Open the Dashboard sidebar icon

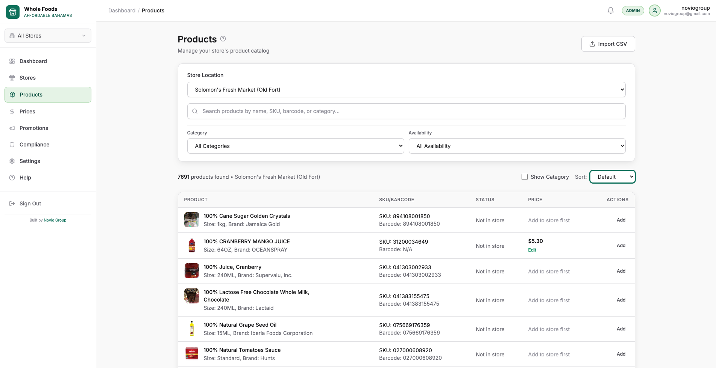click(12, 61)
